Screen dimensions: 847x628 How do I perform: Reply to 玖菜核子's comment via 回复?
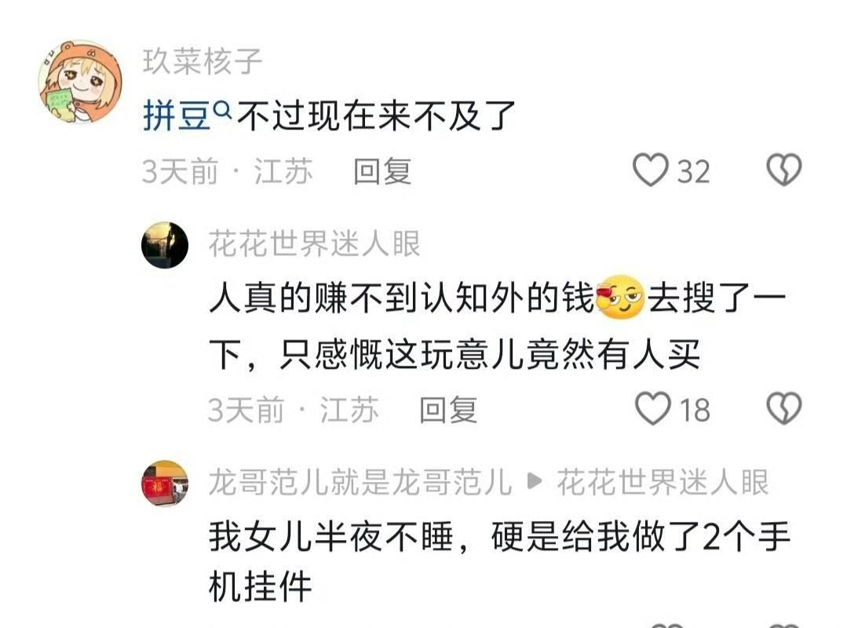[x=382, y=171]
